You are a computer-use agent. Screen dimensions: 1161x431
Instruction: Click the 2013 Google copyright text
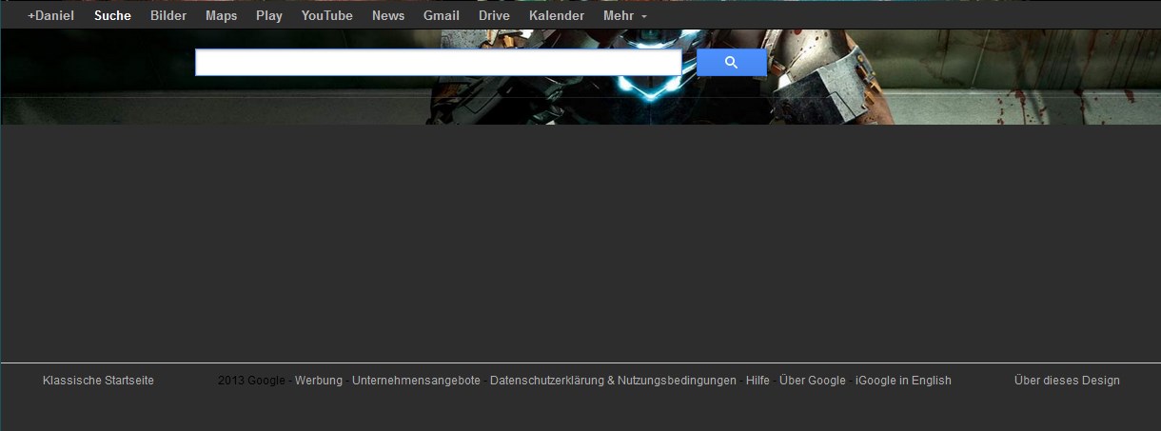point(251,381)
